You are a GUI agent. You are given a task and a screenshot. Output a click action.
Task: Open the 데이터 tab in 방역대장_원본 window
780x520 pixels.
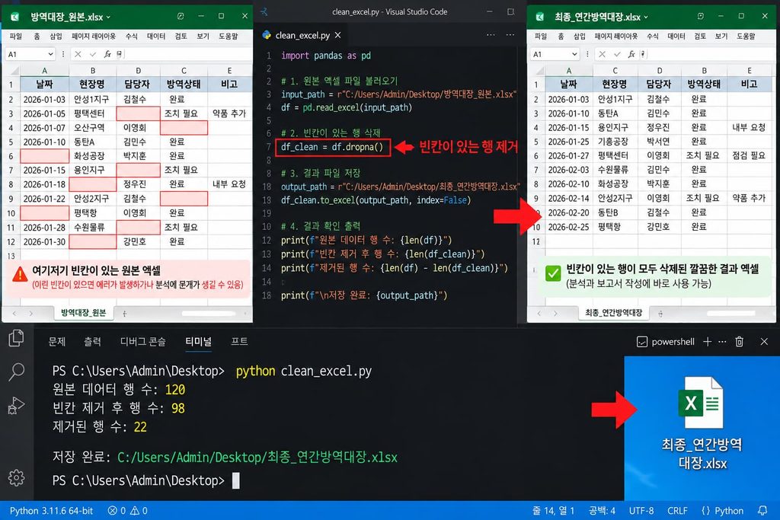pos(155,37)
